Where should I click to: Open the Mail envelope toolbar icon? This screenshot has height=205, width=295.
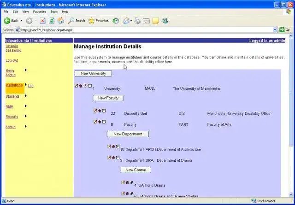pyautogui.click(x=126, y=21)
